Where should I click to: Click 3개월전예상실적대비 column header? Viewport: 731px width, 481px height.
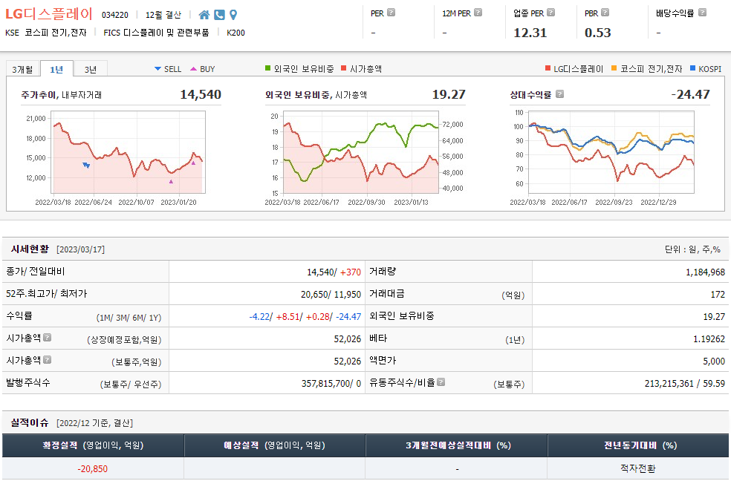point(456,445)
